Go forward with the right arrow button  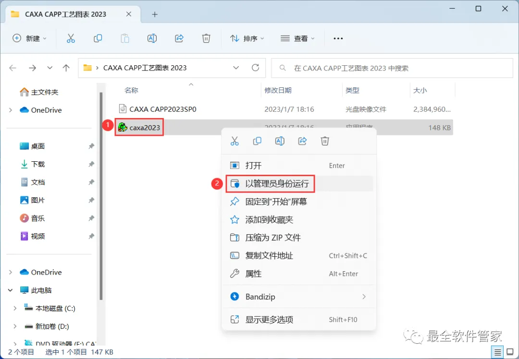point(32,68)
